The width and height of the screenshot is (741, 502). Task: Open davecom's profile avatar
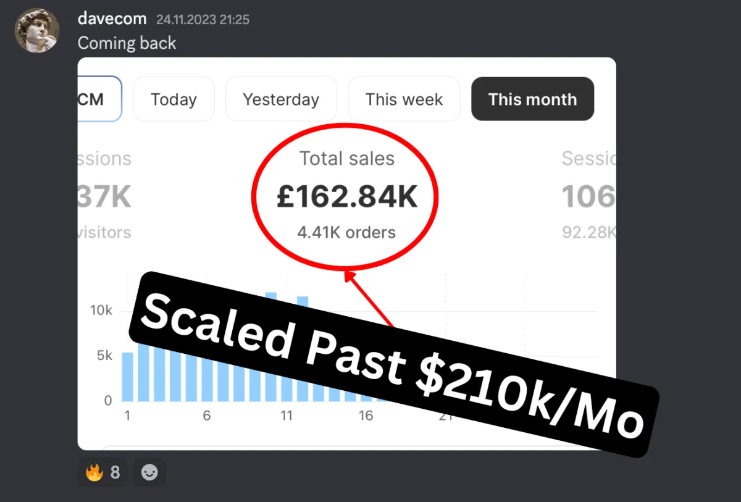click(37, 30)
